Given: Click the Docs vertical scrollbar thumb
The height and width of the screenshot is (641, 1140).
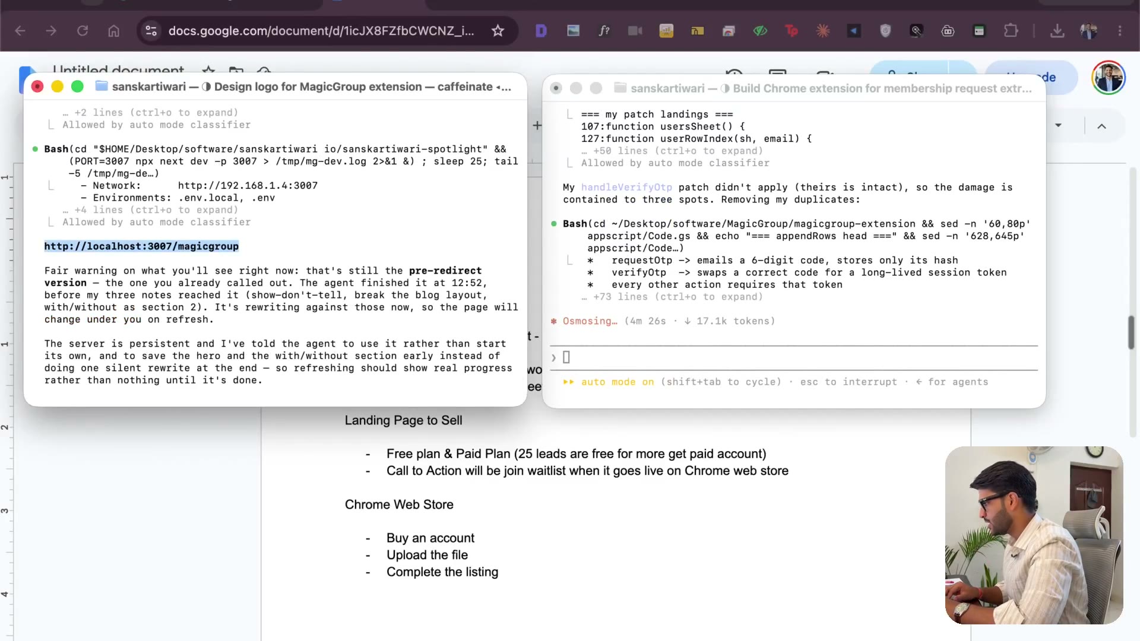Looking at the screenshot, I should 1132,333.
